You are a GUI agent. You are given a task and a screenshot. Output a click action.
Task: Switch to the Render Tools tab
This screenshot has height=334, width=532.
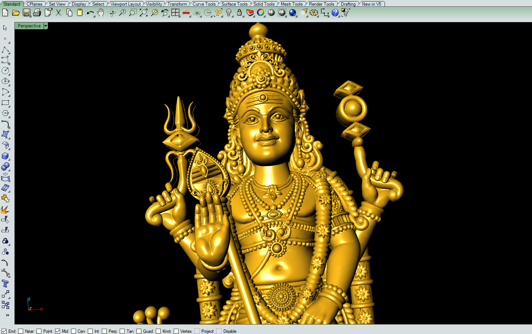pos(321,4)
